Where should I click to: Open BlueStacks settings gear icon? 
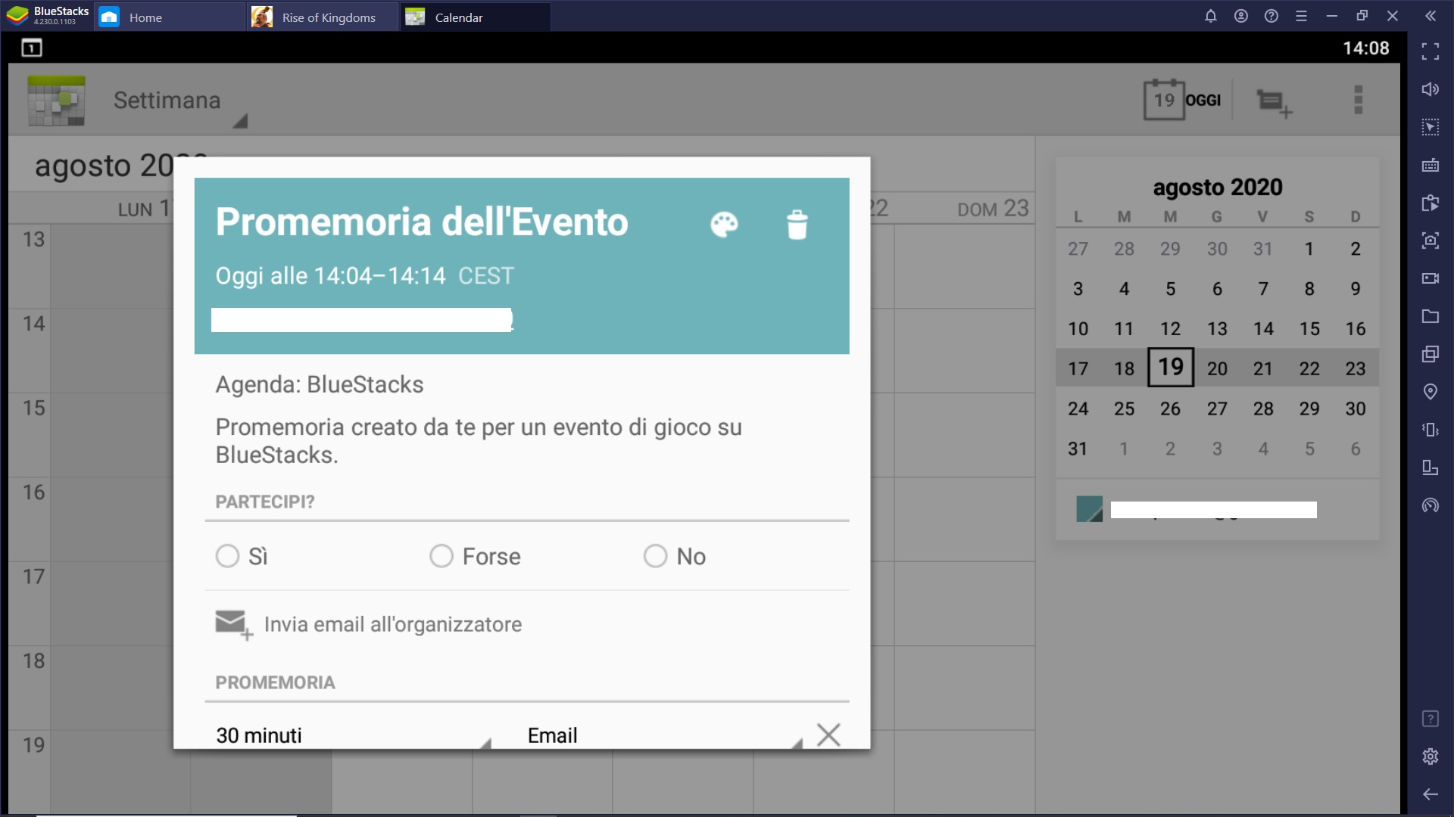tap(1431, 756)
